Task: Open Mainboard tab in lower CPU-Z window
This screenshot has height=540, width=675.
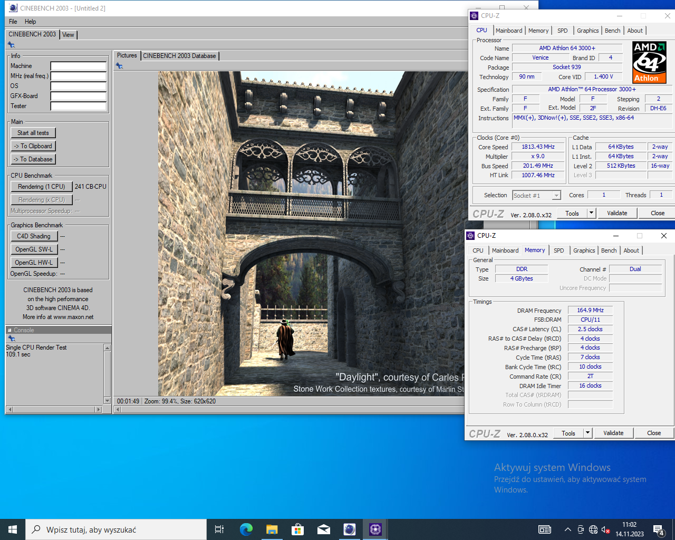Action: (505, 250)
